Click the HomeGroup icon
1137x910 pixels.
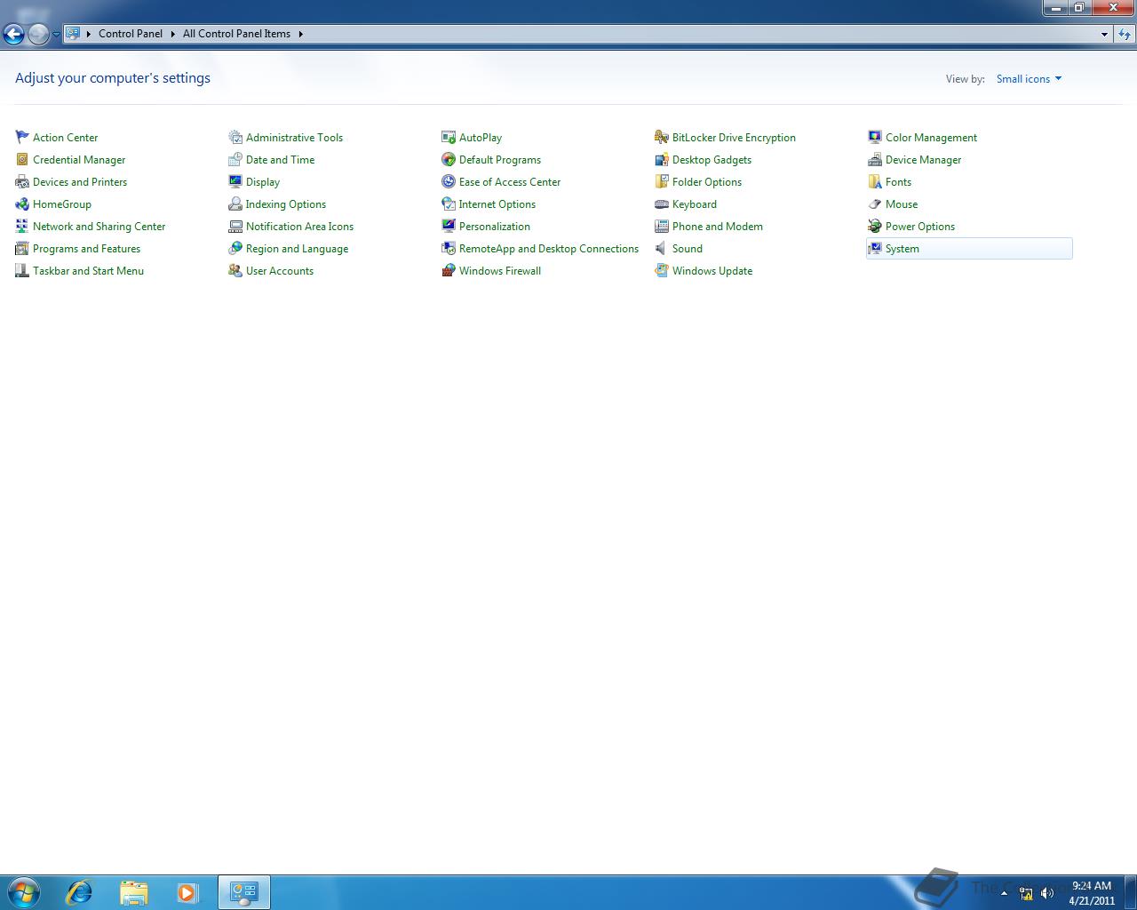pyautogui.click(x=22, y=204)
